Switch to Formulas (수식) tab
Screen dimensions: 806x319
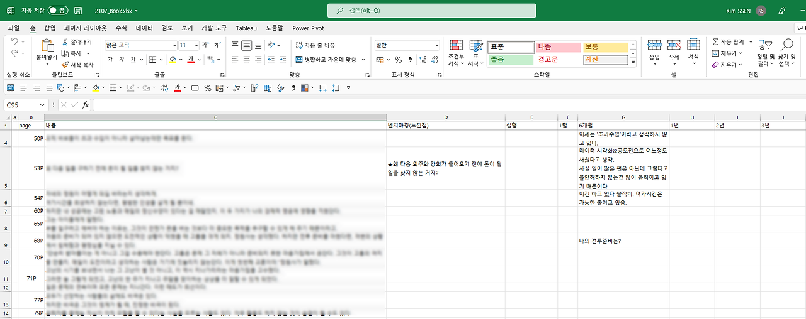coord(121,28)
